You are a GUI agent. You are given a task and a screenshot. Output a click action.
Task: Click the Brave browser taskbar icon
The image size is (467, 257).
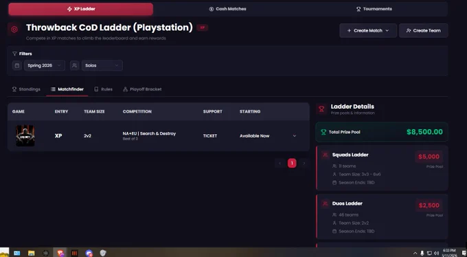pyautogui.click(x=60, y=253)
